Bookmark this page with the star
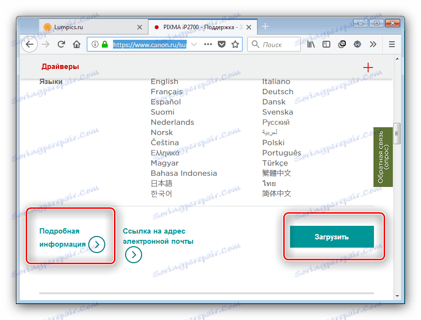Viewport: 421px width, 320px height. tap(235, 44)
